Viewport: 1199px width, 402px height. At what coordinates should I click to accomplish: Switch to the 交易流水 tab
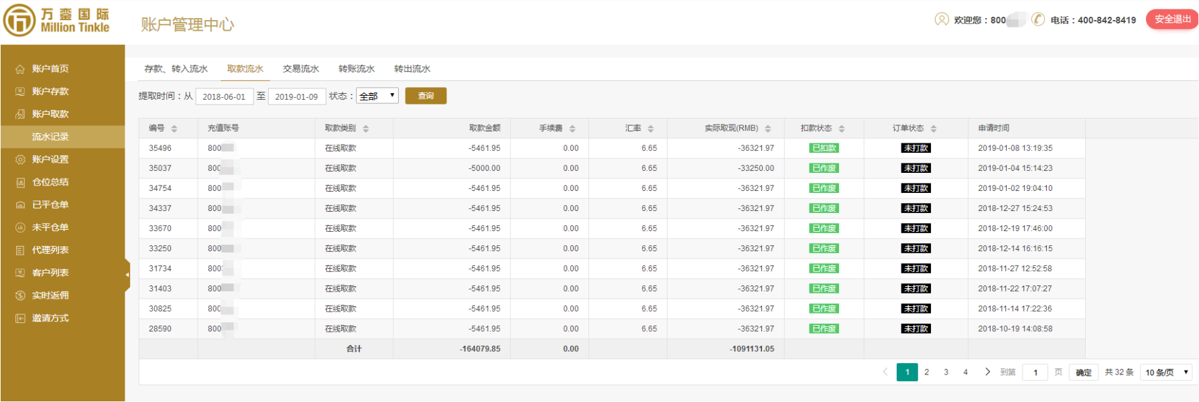click(x=300, y=69)
